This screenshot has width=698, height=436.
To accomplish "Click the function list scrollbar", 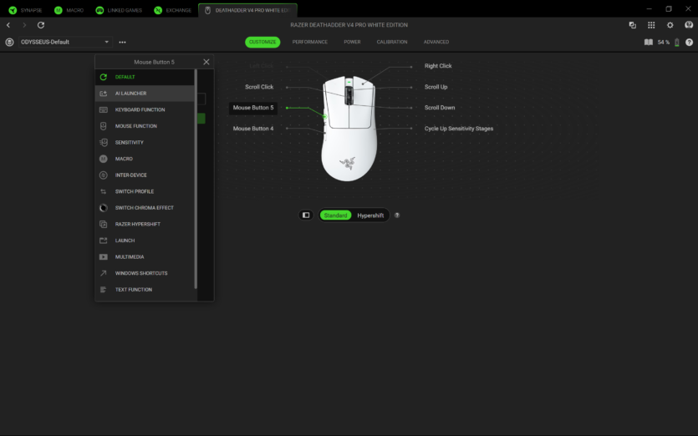I will [196, 180].
